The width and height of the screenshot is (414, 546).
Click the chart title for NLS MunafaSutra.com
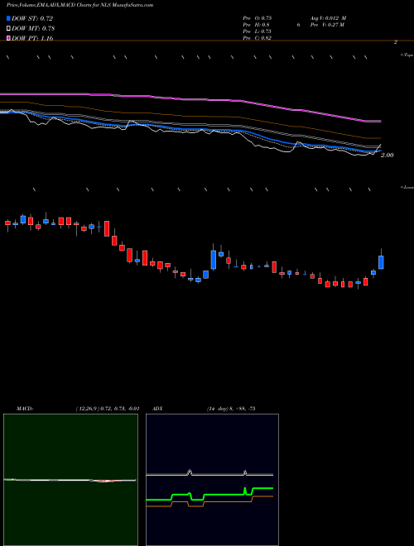coord(79,6)
